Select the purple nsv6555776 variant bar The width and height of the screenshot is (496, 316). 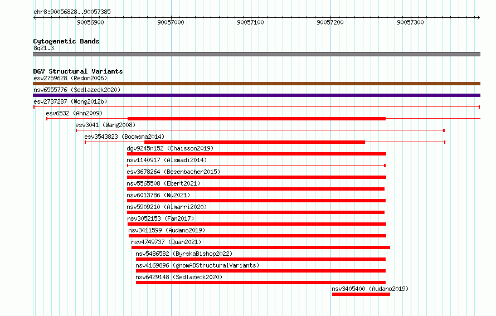click(256, 95)
